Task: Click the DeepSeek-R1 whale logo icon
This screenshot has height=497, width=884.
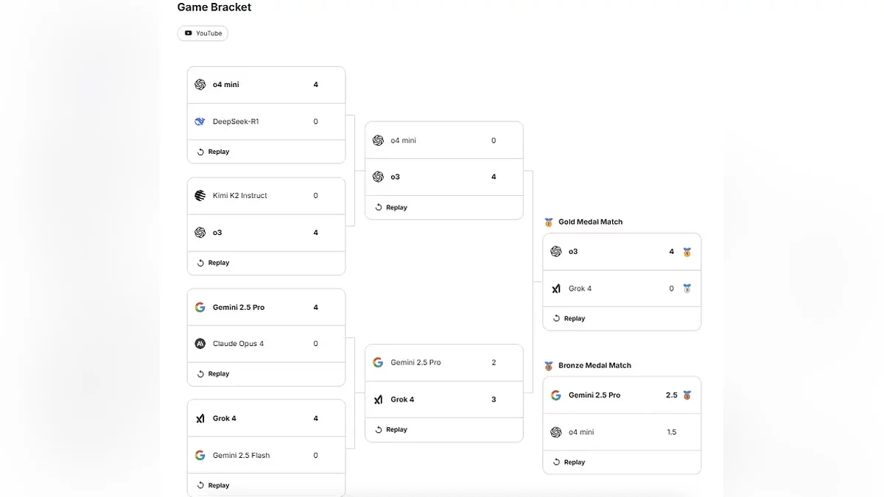Action: 200,121
